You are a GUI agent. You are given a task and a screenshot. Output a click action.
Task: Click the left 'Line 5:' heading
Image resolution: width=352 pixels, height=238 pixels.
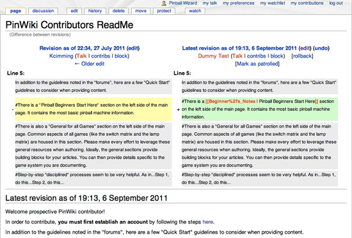(x=16, y=73)
